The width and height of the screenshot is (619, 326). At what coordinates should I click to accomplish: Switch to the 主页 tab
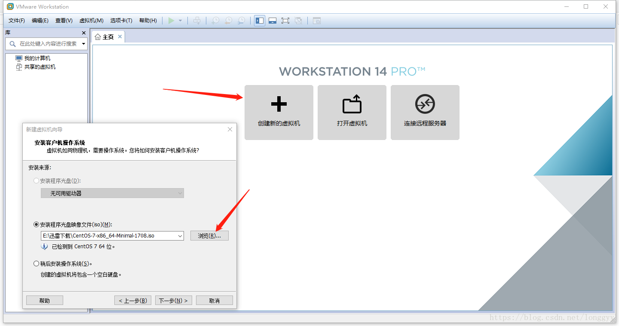(108, 37)
